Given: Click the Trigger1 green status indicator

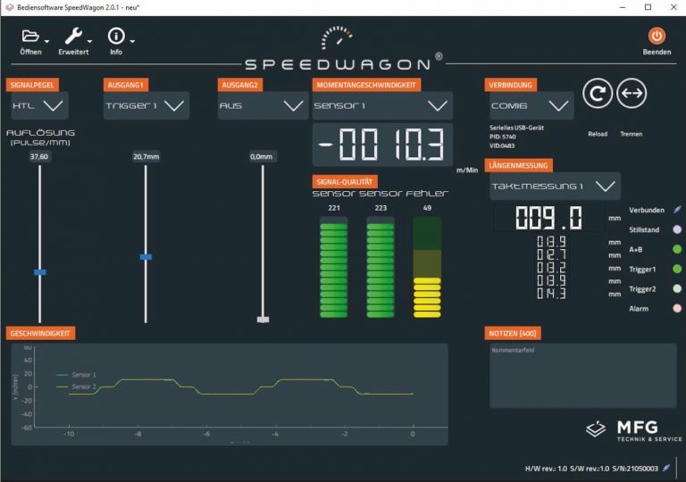Looking at the screenshot, I should (677, 269).
